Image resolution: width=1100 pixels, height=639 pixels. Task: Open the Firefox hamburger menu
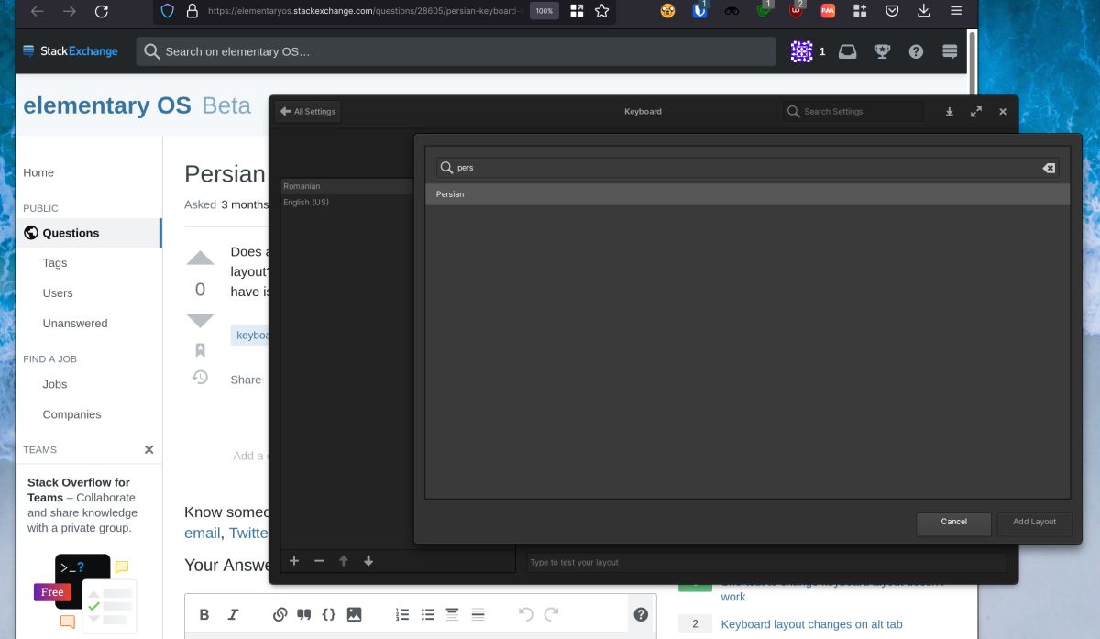(x=956, y=11)
